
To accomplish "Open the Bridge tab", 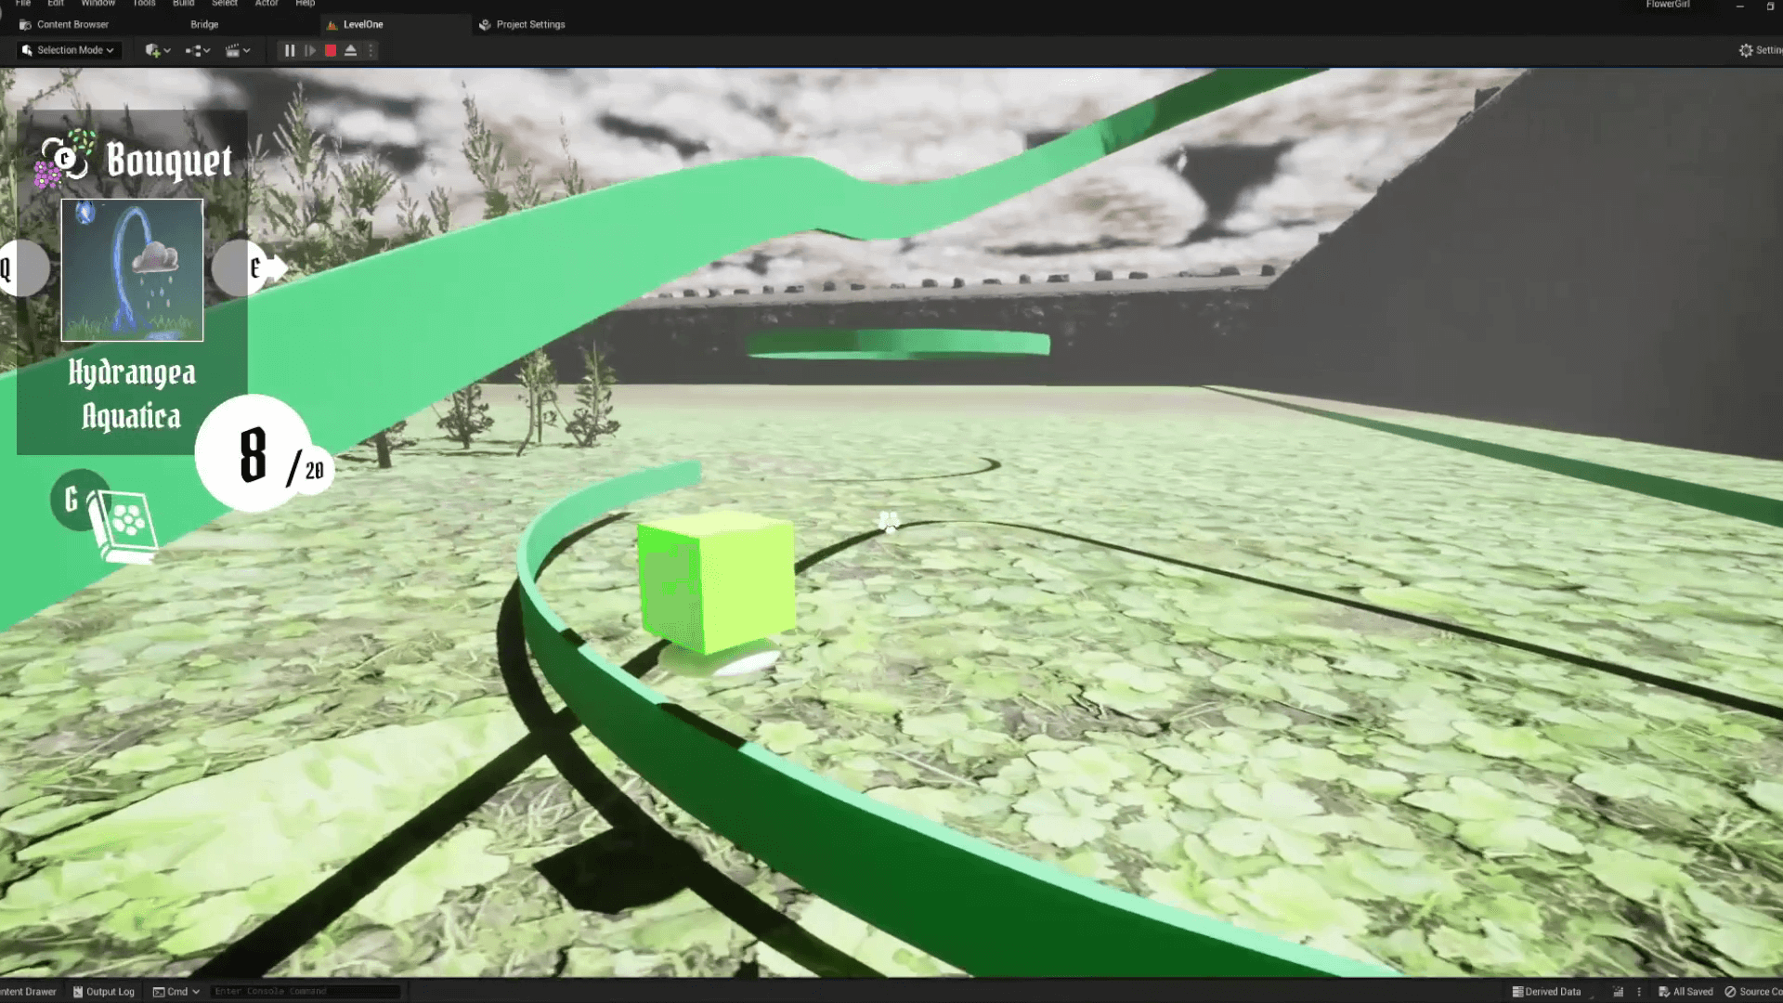I will point(204,24).
